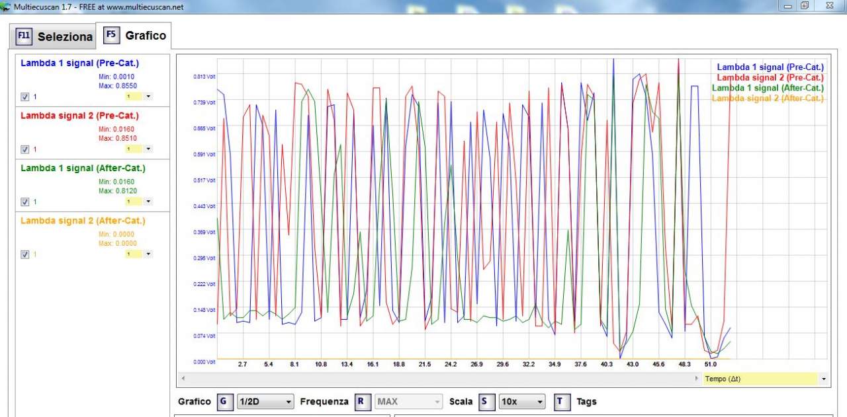847x417 pixels.
Task: Open the Grafico tab
Action: click(133, 36)
